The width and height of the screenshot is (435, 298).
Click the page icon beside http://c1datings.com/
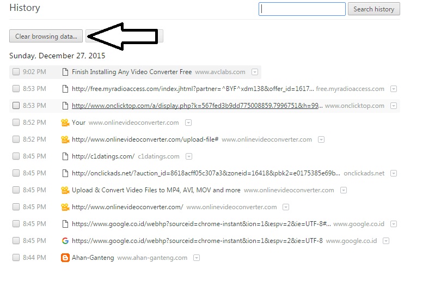click(x=65, y=156)
